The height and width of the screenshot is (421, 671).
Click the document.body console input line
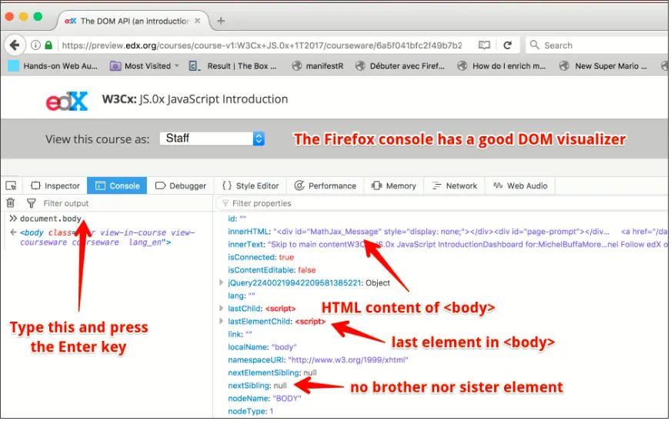click(51, 219)
